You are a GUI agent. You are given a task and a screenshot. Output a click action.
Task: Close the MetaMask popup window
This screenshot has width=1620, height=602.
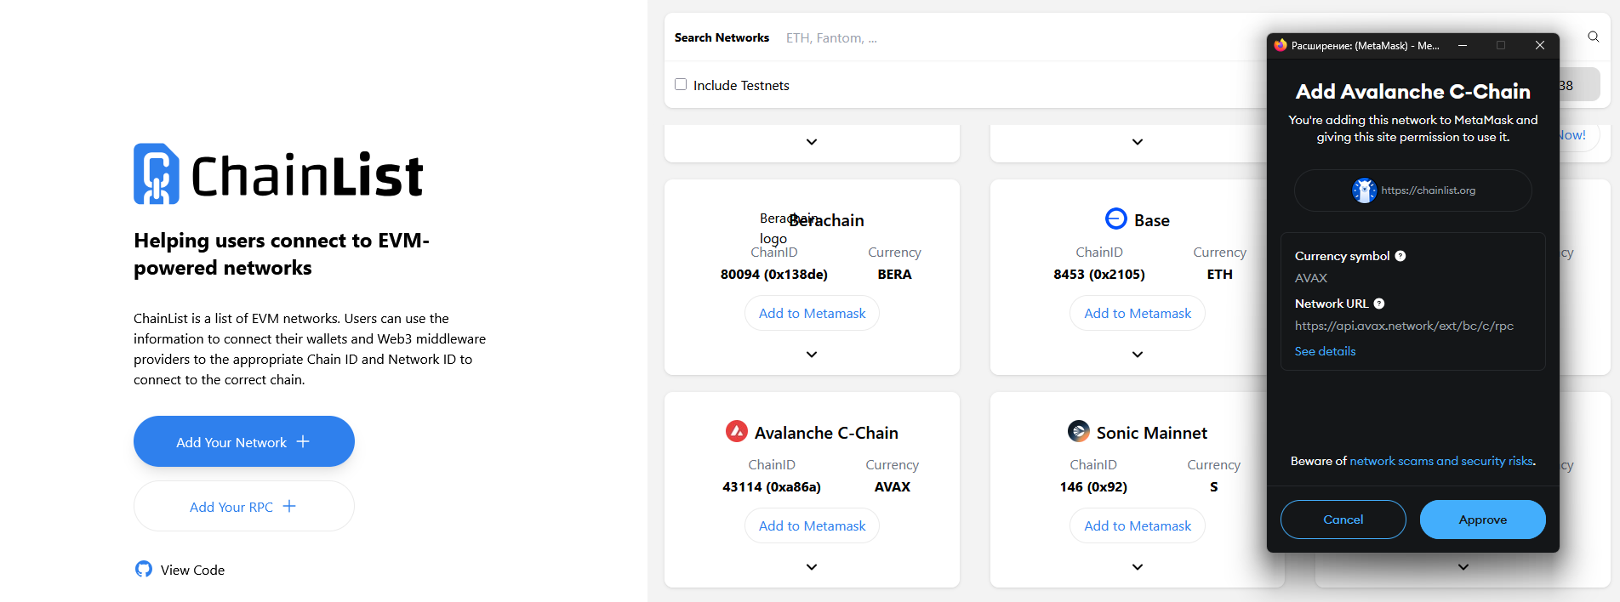[x=1539, y=45]
